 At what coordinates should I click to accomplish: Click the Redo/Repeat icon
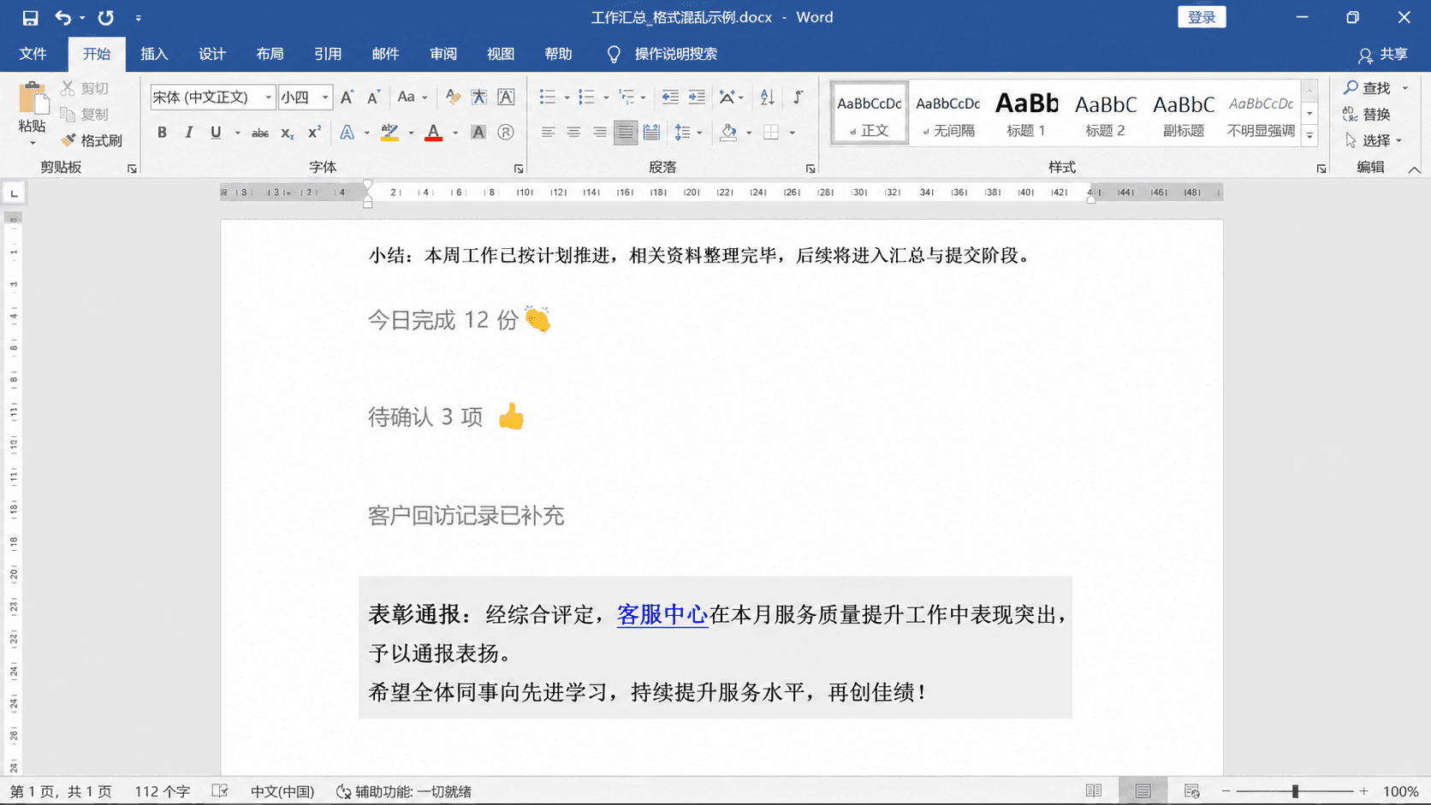point(105,17)
